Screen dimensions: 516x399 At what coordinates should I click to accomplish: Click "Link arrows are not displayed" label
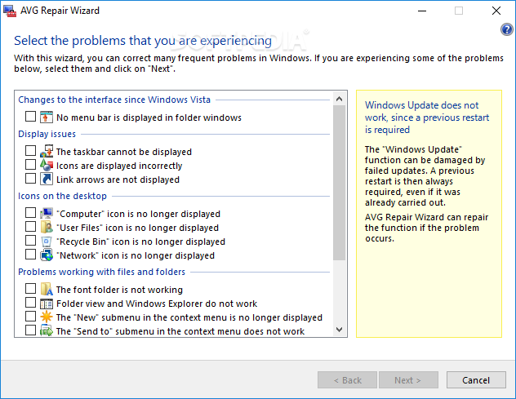[118, 180]
